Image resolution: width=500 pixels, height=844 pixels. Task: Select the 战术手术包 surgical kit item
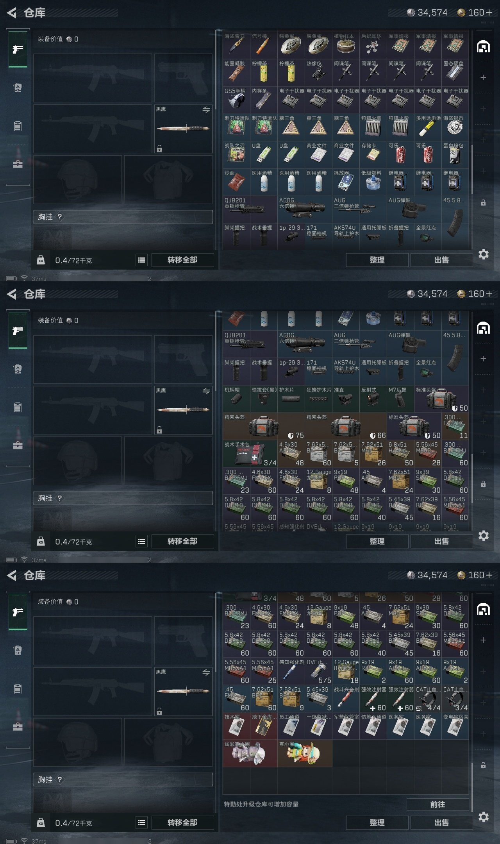click(x=250, y=454)
